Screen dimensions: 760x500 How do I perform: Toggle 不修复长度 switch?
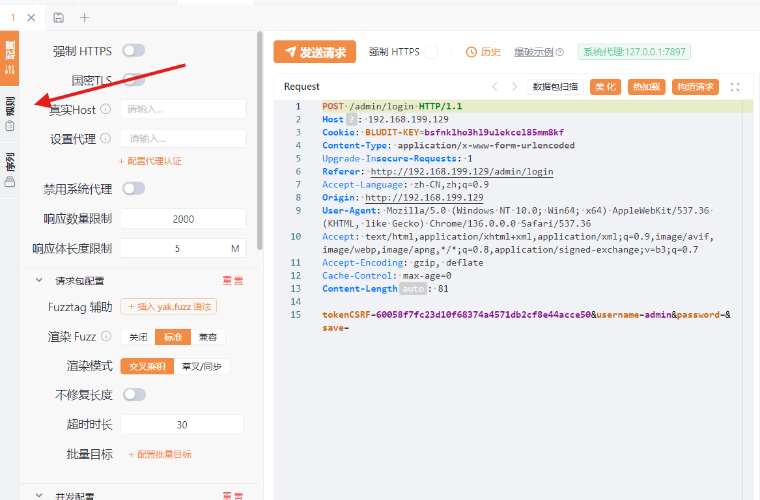[x=134, y=395]
